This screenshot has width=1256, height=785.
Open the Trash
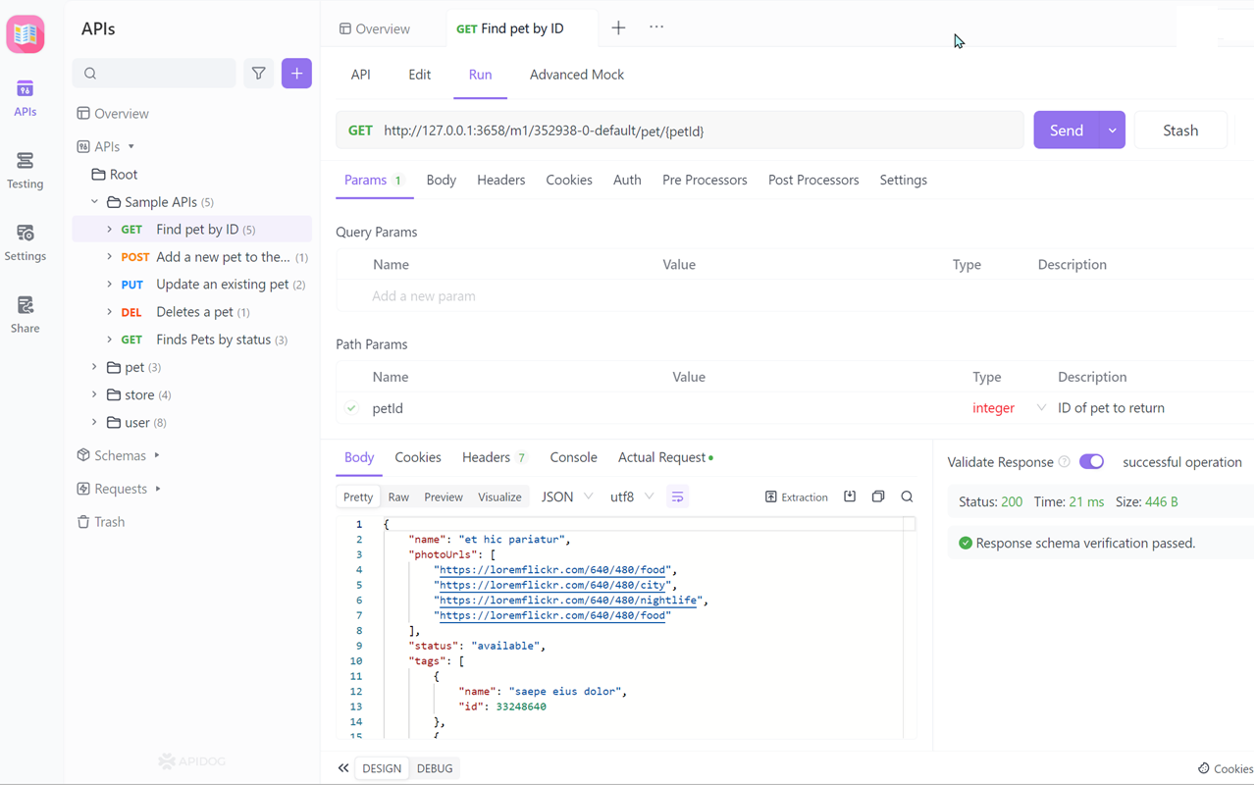[x=101, y=522]
